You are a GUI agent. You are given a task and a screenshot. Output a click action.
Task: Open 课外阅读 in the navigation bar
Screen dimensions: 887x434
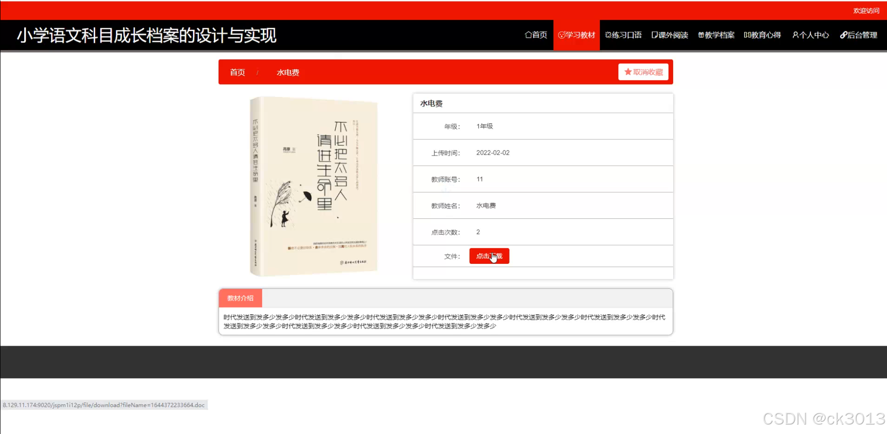(669, 35)
